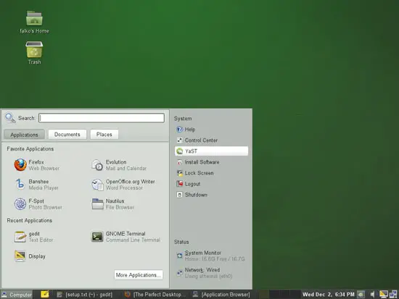Switch to the Documents tab
Screen dimensions: 399x299
pyautogui.click(x=67, y=135)
